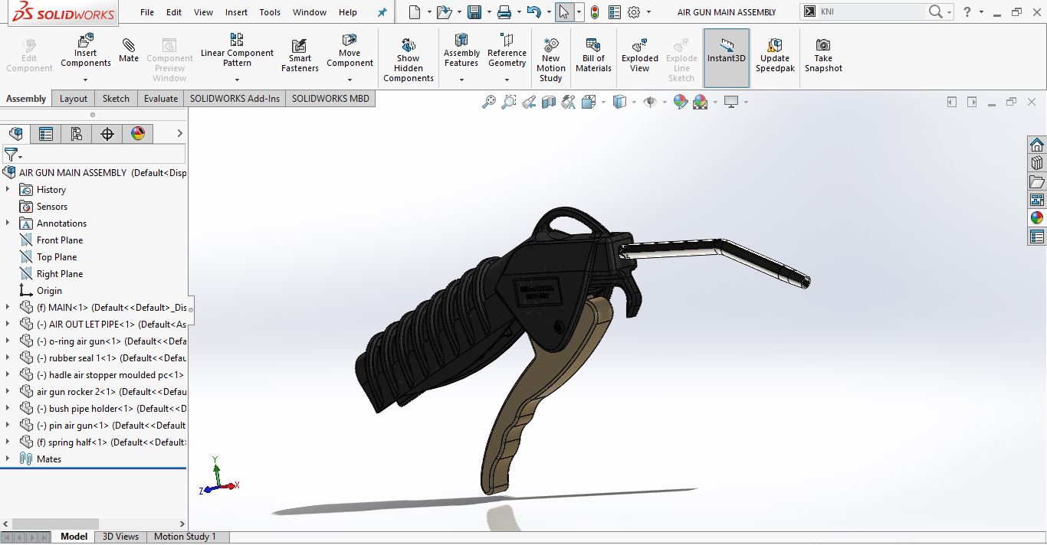Click Show Hidden Components
The image size is (1047, 545).
pyautogui.click(x=409, y=60)
